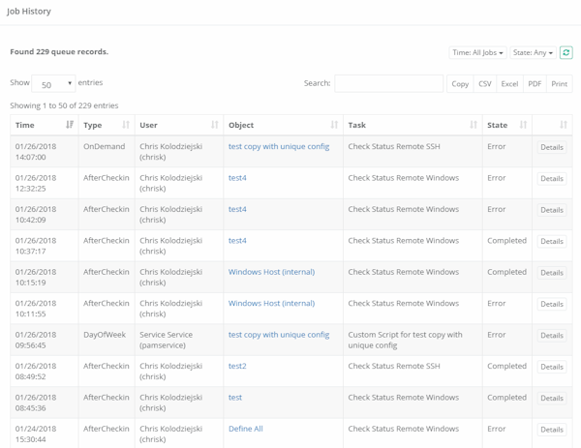The width and height of the screenshot is (581, 448).
Task: Click the green refresh icon button
Action: (566, 52)
